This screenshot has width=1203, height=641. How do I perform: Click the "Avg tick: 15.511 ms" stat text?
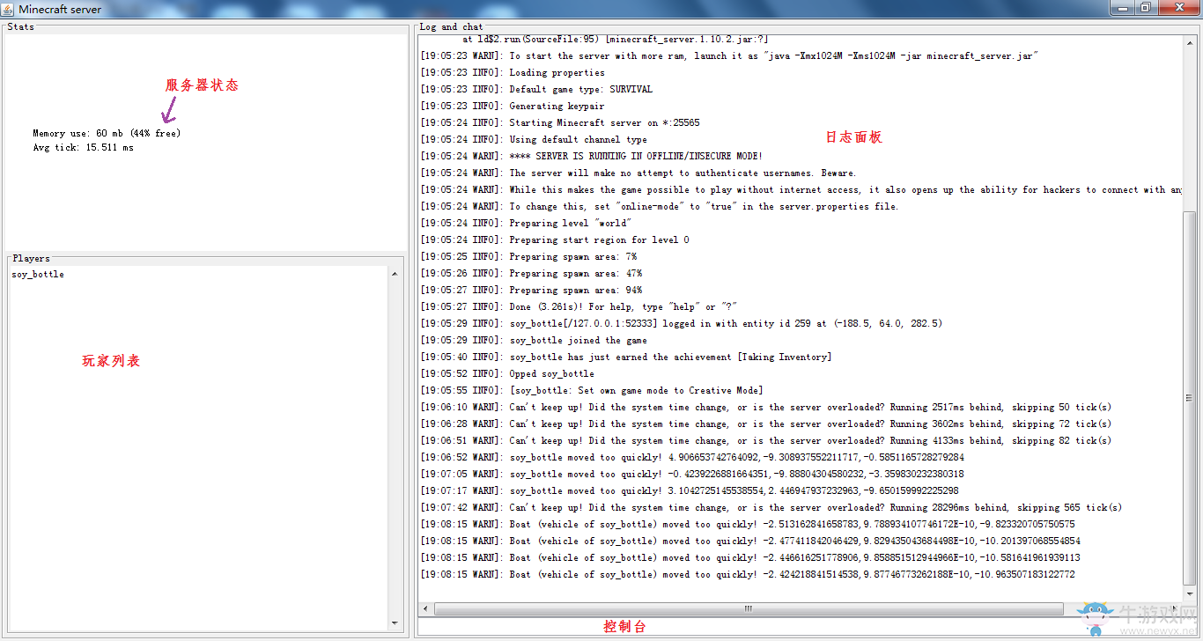pos(84,148)
